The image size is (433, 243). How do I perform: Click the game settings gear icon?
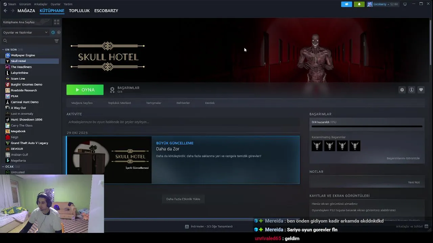[x=402, y=90]
